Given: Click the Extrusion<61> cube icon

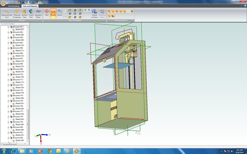Looking at the screenshot, I should 11,27.
